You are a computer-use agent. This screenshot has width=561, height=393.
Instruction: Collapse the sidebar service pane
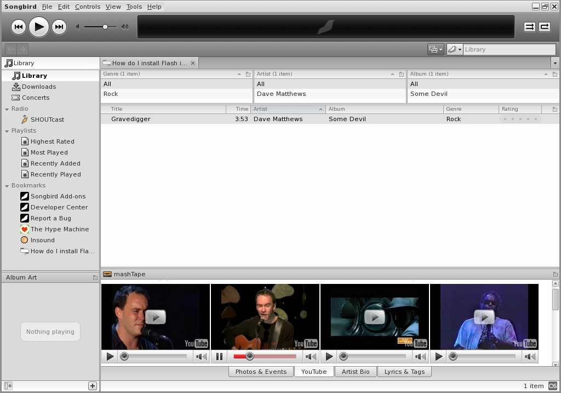pyautogui.click(x=8, y=386)
